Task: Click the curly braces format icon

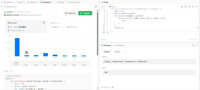Action: (x=189, y=7)
